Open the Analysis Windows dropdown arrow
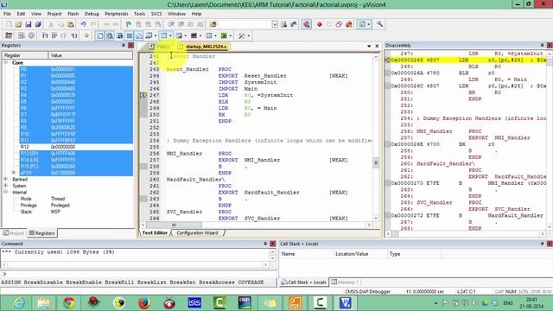553x311 pixels. coord(200,35)
